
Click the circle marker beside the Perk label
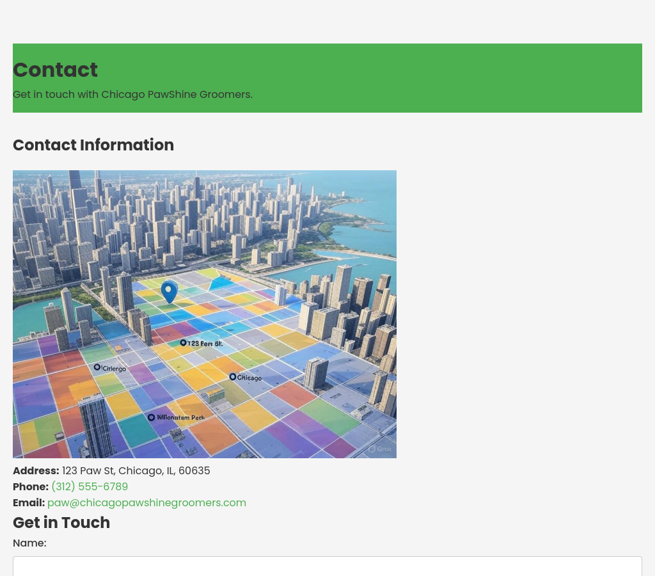[x=152, y=417]
